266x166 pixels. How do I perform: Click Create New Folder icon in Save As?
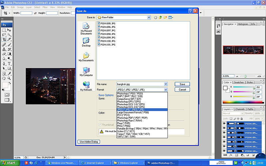pos(165,18)
